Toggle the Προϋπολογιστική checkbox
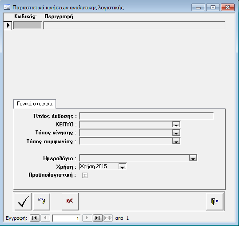Image resolution: width=239 pixels, height=226 pixels. 85,175
